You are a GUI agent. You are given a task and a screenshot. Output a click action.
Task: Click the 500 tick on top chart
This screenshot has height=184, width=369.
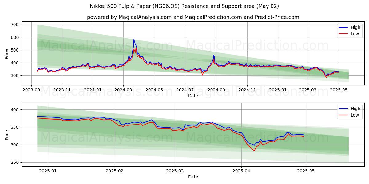[x=15, y=50]
